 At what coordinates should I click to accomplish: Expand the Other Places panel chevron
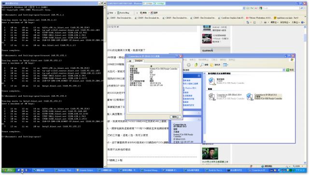pyautogui.click(x=199, y=113)
